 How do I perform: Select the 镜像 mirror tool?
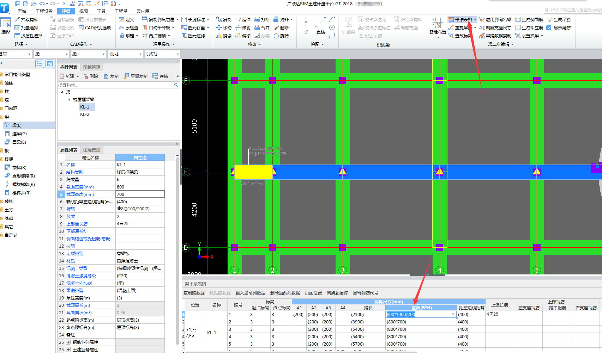(224, 36)
